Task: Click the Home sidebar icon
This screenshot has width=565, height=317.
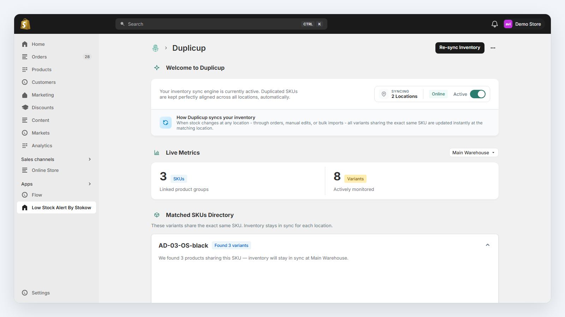Action: pyautogui.click(x=25, y=44)
